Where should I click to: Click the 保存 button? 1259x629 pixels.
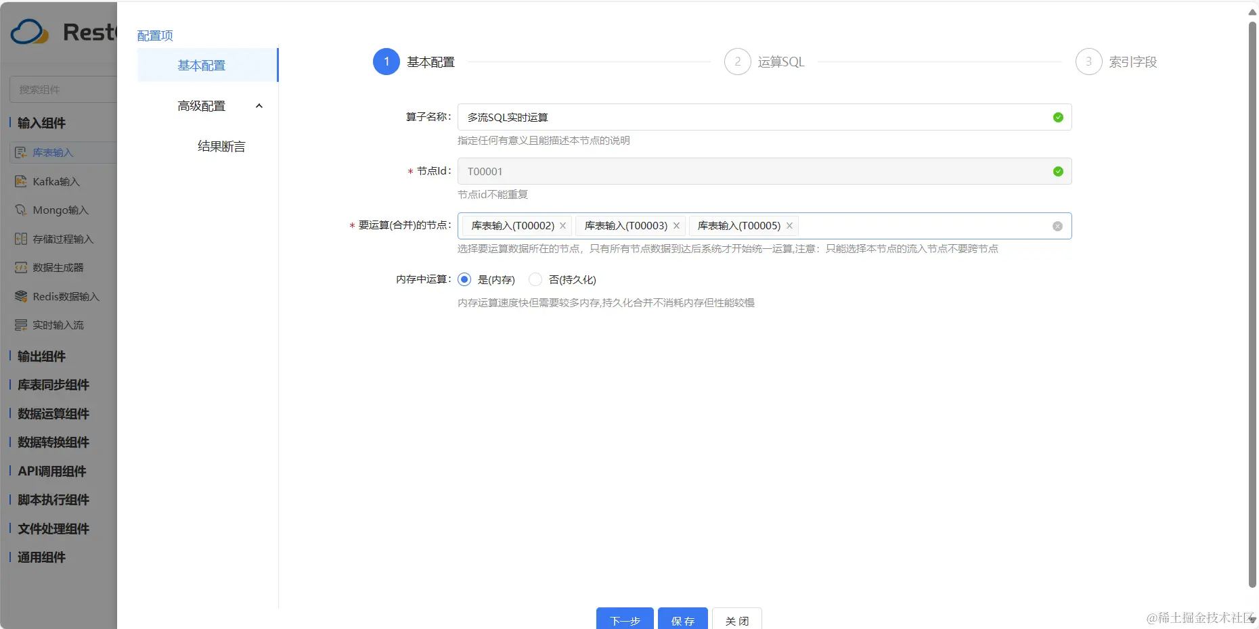tap(683, 620)
